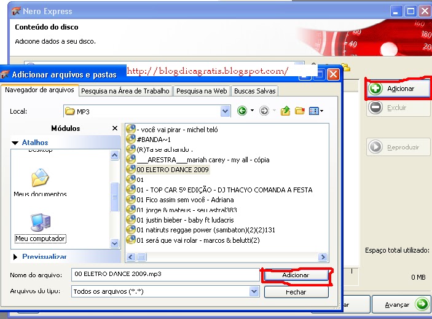Select file '(R)Ta se achando'
Screen dimensions: 432x319
pos(165,149)
